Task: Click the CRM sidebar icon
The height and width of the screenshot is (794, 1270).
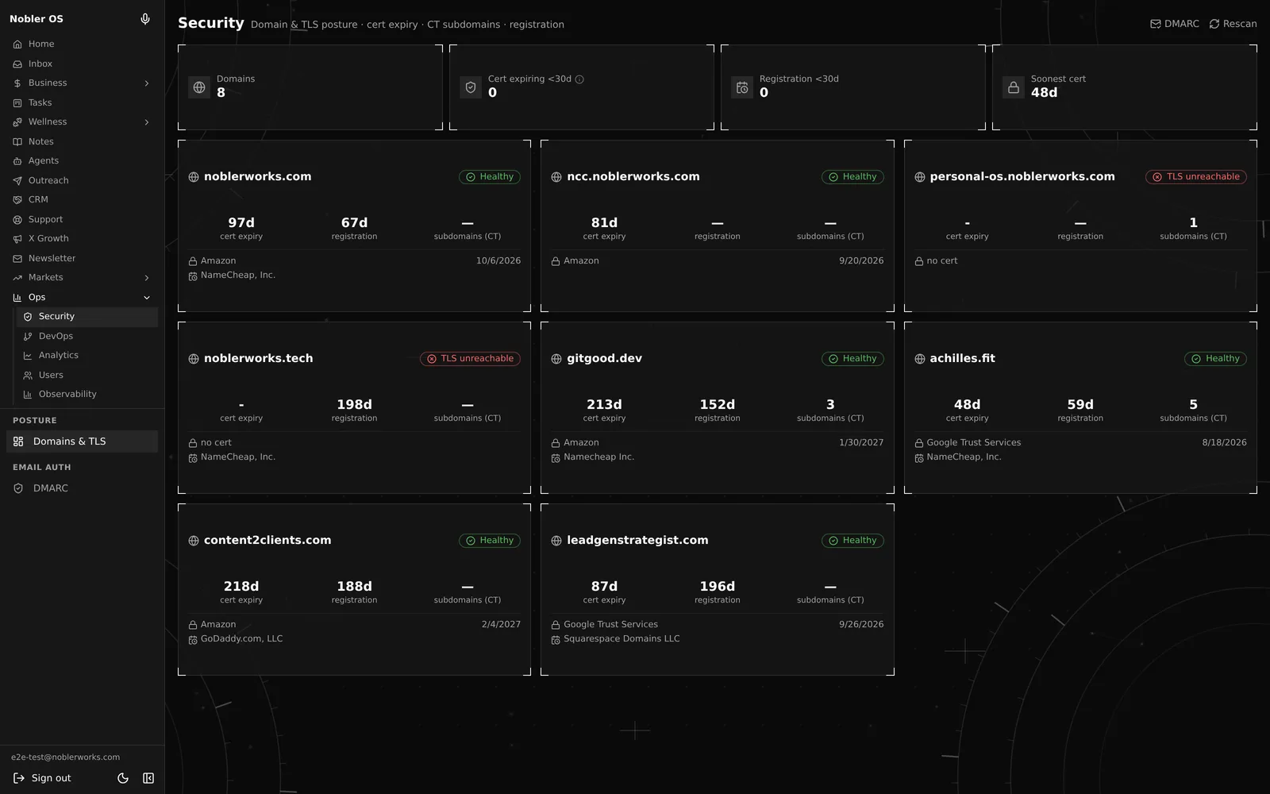Action: [17, 200]
